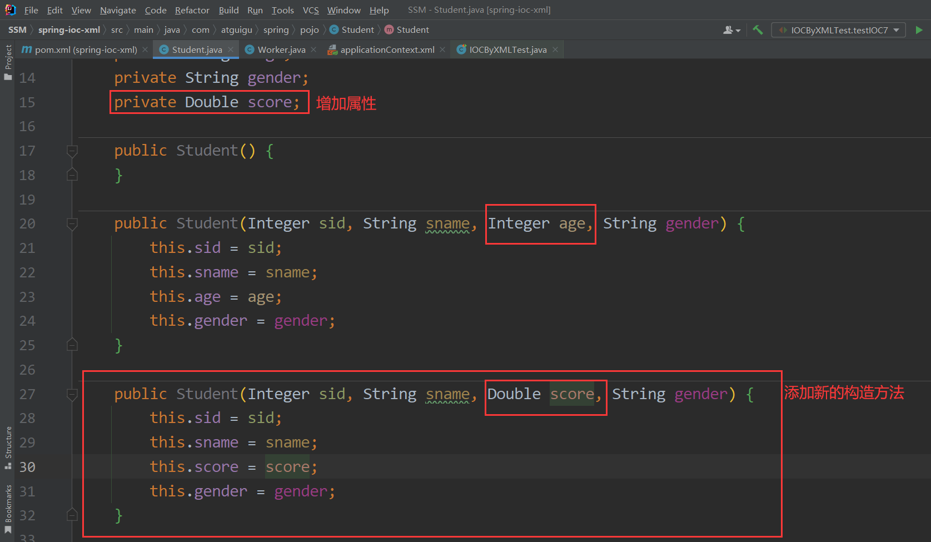Collapse the constructor fold at line 27
931x542 pixels.
72,394
